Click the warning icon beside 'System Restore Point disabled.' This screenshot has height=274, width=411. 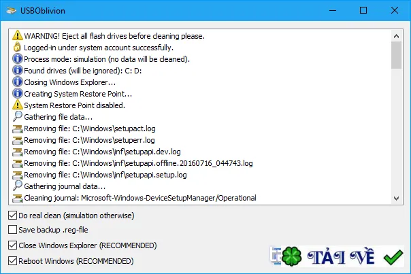(x=17, y=105)
